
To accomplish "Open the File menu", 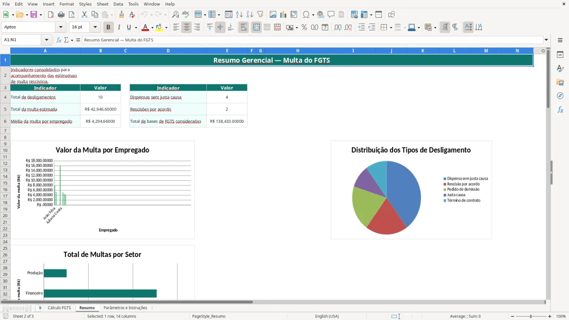I will click(6, 4).
